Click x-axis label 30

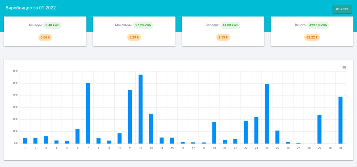click(330, 148)
